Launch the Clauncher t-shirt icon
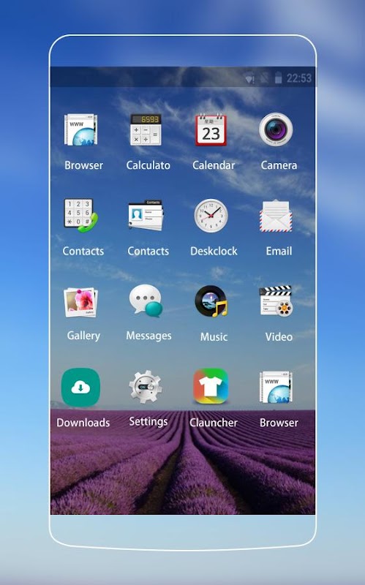The image size is (365, 585). click(x=211, y=386)
